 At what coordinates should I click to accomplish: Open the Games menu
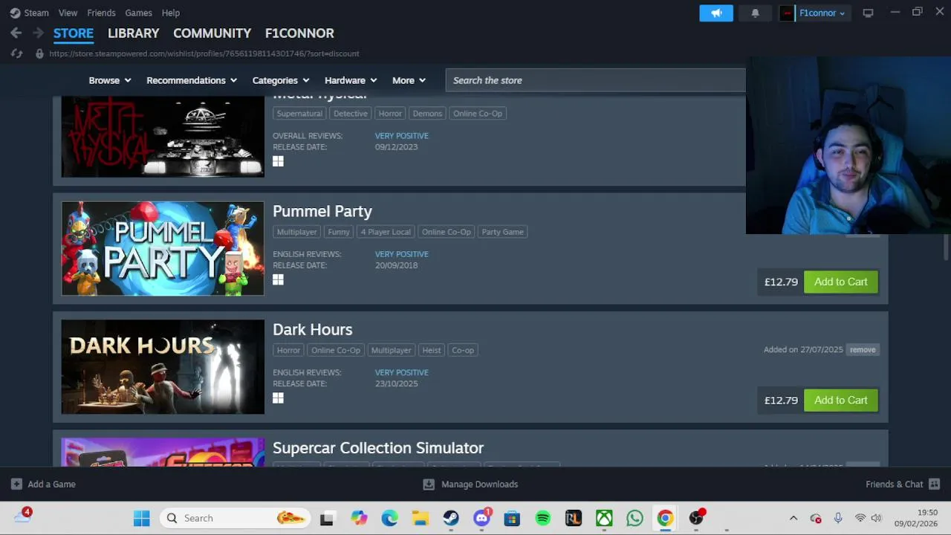138,13
